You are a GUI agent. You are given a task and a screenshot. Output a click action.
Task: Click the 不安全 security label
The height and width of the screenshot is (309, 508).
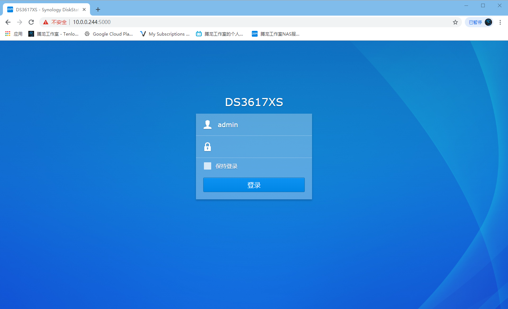coord(59,22)
